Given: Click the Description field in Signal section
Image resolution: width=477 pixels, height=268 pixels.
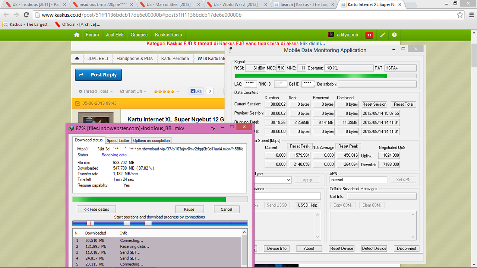Looking at the screenshot, I should (x=377, y=84).
